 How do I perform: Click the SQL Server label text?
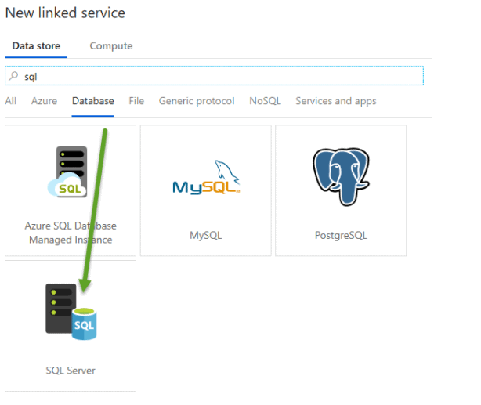click(71, 371)
